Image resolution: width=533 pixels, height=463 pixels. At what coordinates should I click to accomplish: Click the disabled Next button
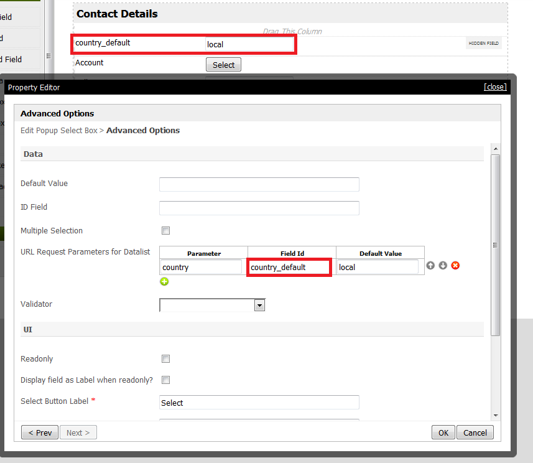[78, 433]
